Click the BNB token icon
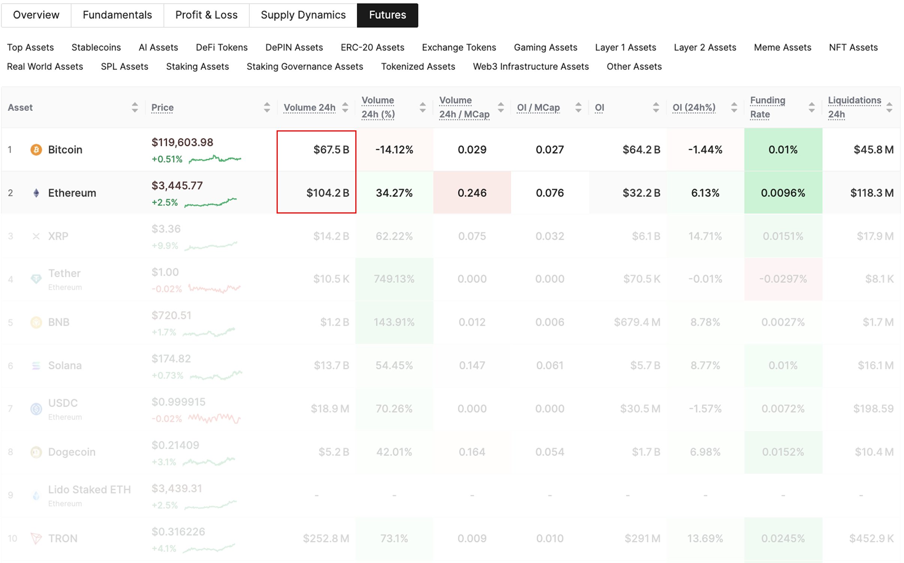The width and height of the screenshot is (904, 563). point(36,322)
